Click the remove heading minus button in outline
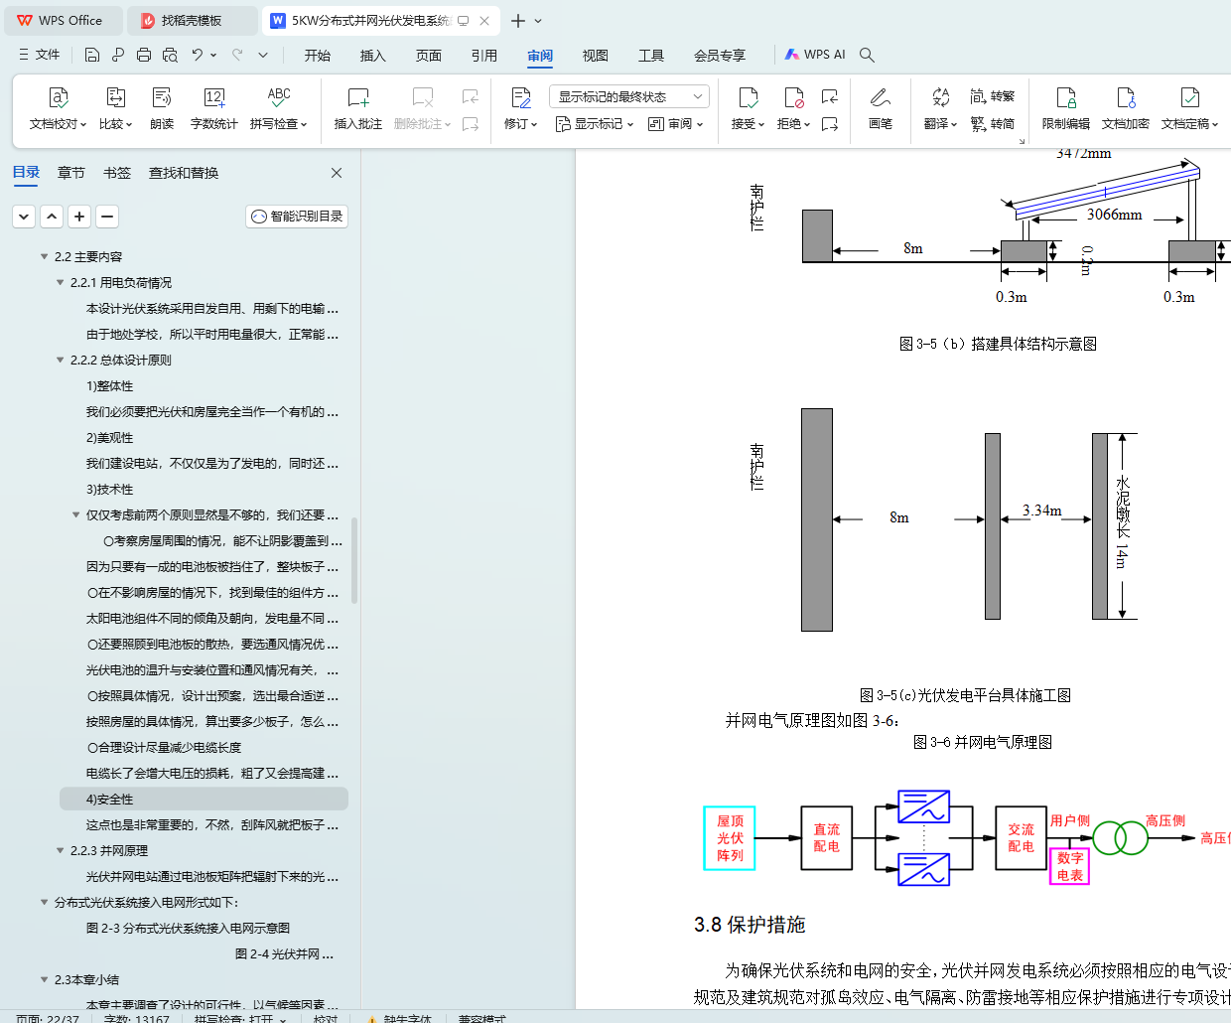 [108, 216]
